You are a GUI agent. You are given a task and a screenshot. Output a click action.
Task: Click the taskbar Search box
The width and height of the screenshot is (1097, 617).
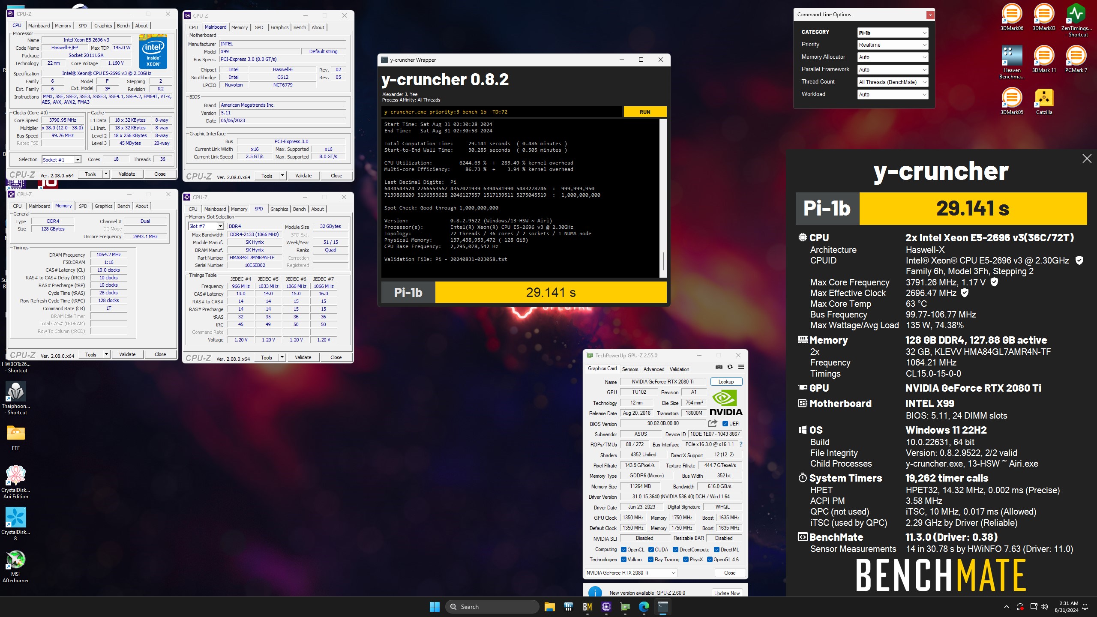pos(492,607)
